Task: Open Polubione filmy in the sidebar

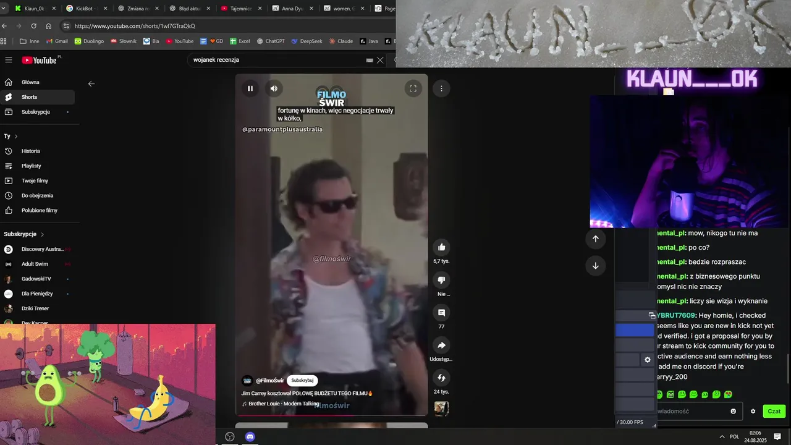Action: [38, 210]
